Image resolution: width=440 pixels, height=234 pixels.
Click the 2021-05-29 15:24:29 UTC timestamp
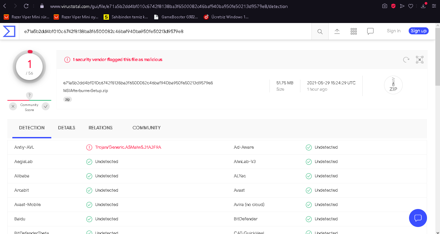[x=331, y=83]
